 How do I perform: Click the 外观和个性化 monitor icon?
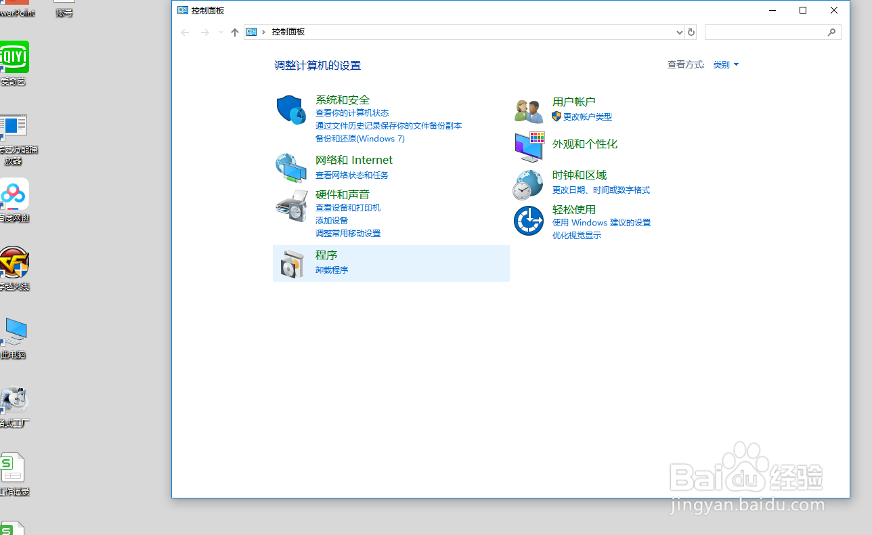click(x=528, y=146)
